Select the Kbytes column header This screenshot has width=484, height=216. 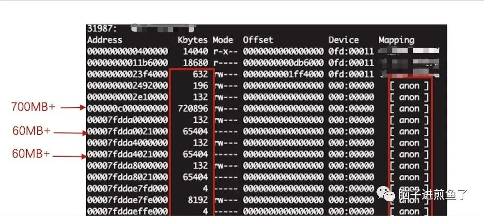pos(193,40)
